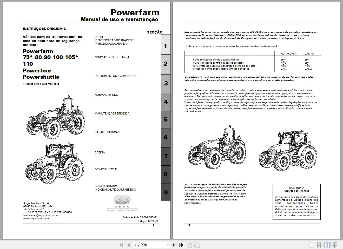The image size is (343, 249).
Task: Click the Publicação N.º 6502 885M1 text
Action: click(140, 218)
